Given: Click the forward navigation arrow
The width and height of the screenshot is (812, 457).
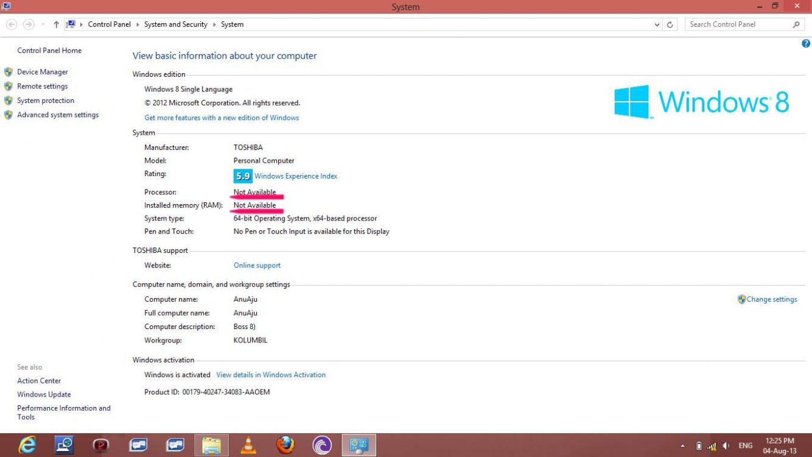Looking at the screenshot, I should click(x=29, y=24).
